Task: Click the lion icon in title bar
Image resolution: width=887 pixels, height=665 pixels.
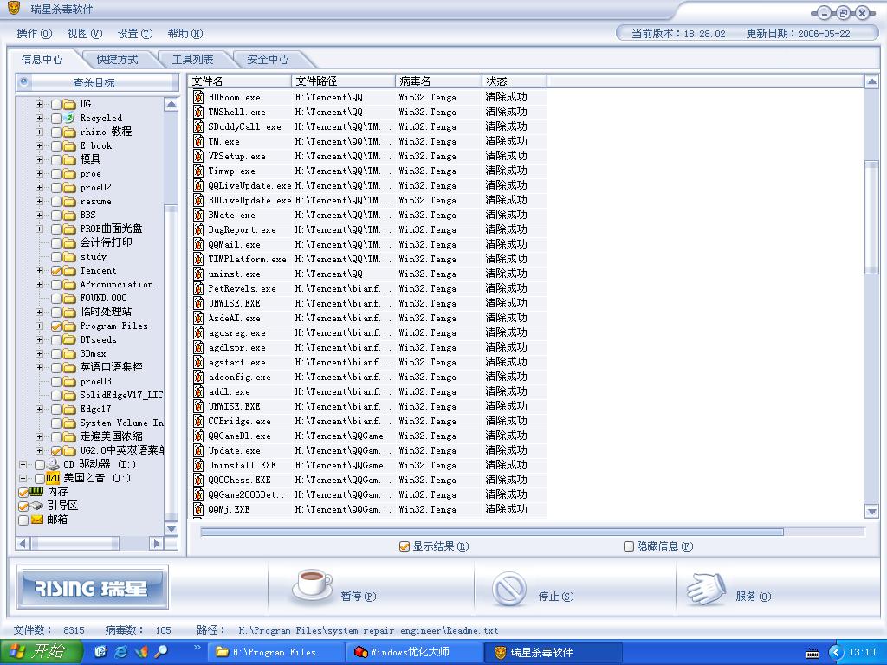Action: (x=14, y=9)
